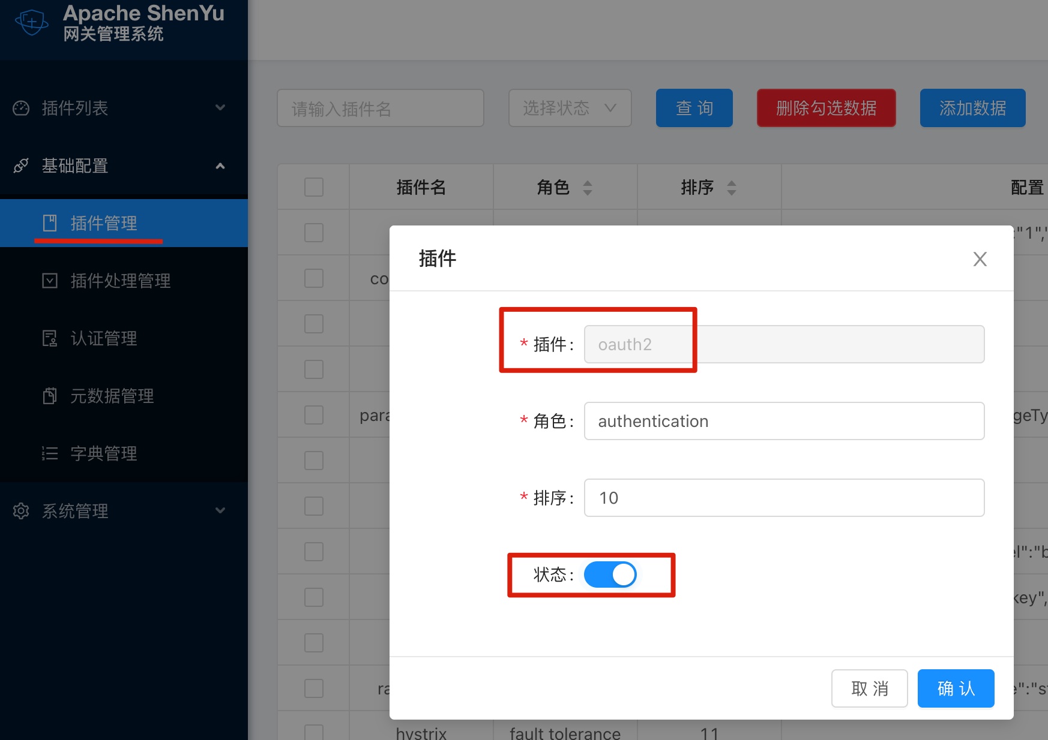Click the 系统管理 gear icon
1048x740 pixels.
click(22, 510)
